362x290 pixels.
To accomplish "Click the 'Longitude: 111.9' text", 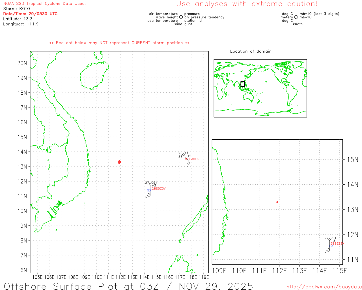I will 21,24.
